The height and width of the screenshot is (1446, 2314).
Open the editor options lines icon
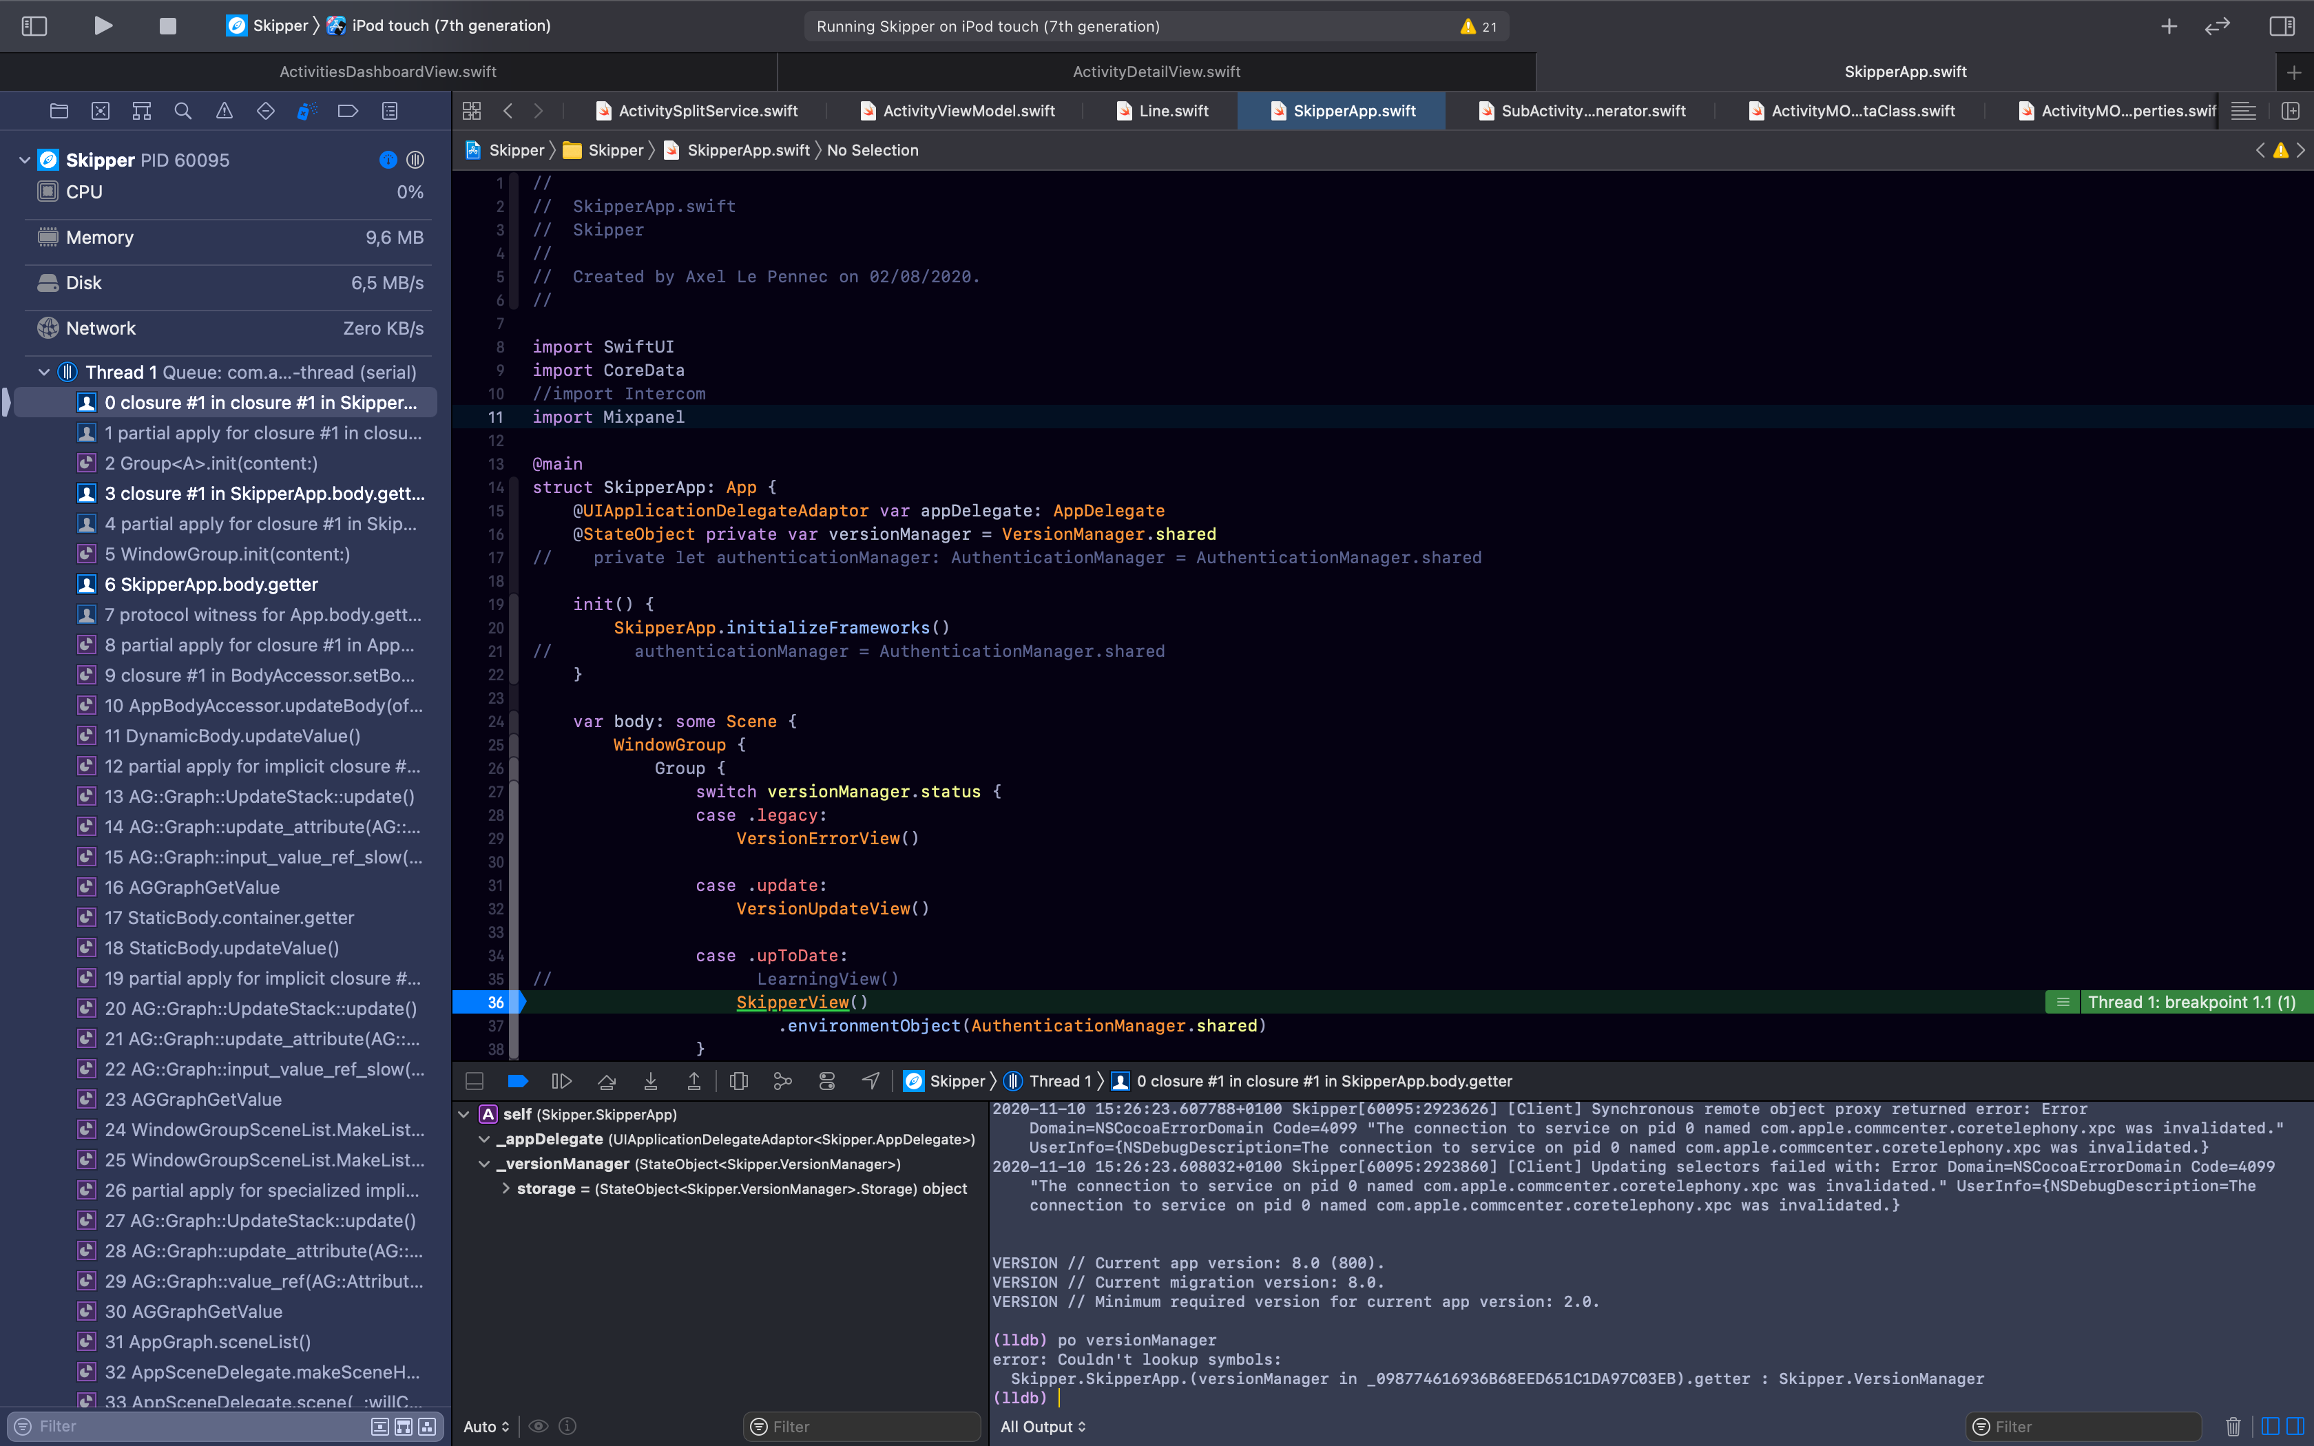coord(2243,111)
